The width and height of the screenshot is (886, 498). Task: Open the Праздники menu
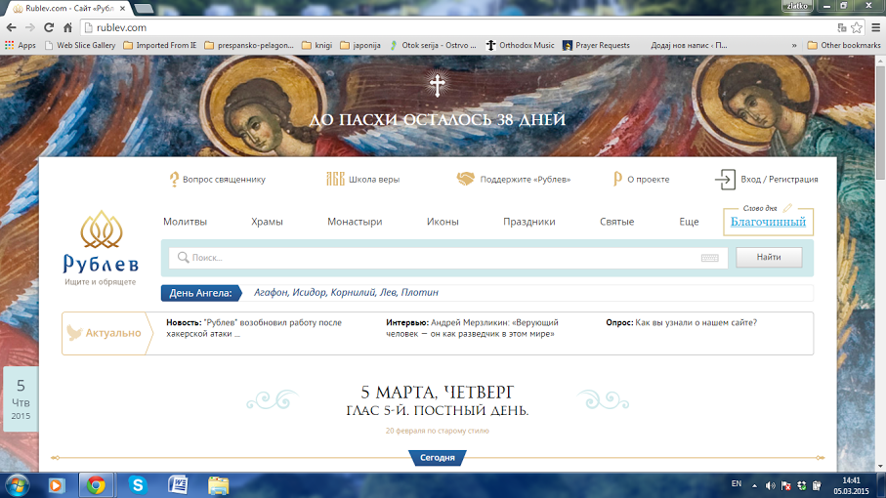click(528, 222)
